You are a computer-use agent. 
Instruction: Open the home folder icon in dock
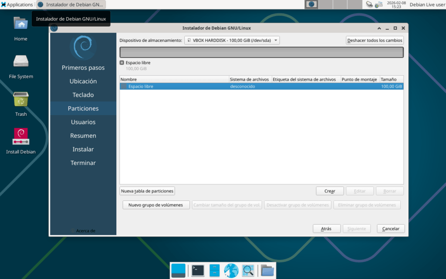tap(267, 271)
